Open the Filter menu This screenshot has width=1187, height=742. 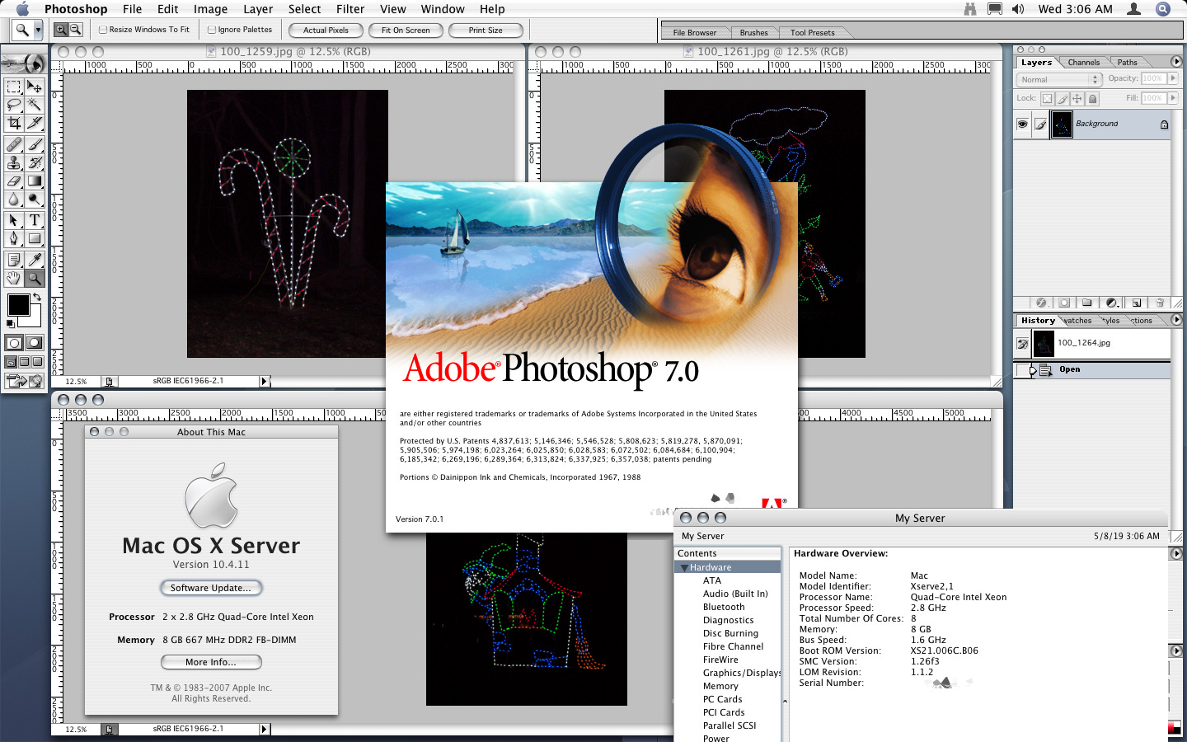pos(350,9)
